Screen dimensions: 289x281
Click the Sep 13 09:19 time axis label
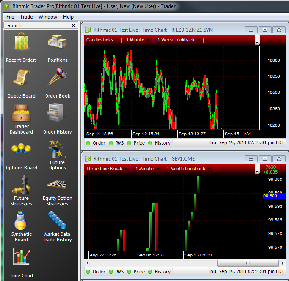(198, 255)
